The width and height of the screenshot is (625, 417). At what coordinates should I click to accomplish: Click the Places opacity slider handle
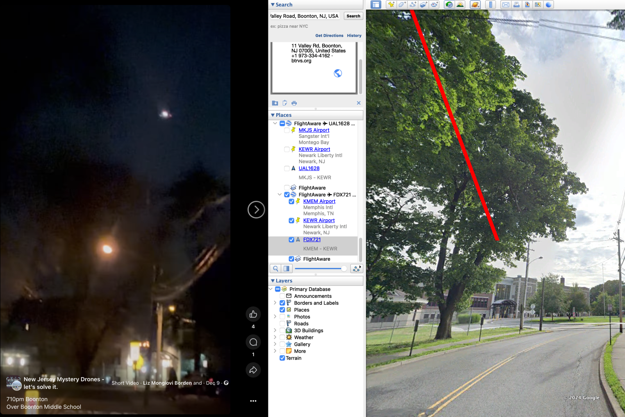[344, 268]
